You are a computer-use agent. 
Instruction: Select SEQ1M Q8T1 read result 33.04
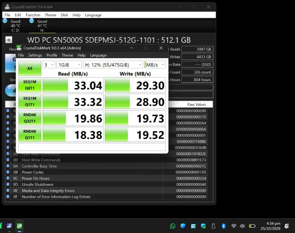[x=73, y=85]
